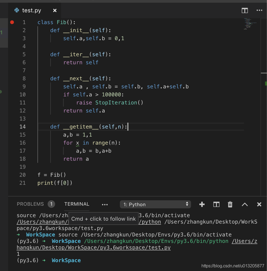Click the Python file icon on test.py tab

pos(17,10)
